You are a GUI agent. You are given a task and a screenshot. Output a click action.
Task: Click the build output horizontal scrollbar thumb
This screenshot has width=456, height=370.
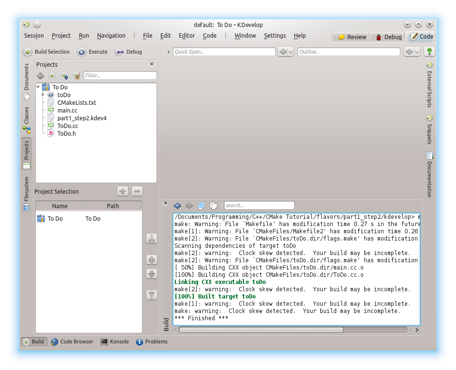tap(261, 330)
